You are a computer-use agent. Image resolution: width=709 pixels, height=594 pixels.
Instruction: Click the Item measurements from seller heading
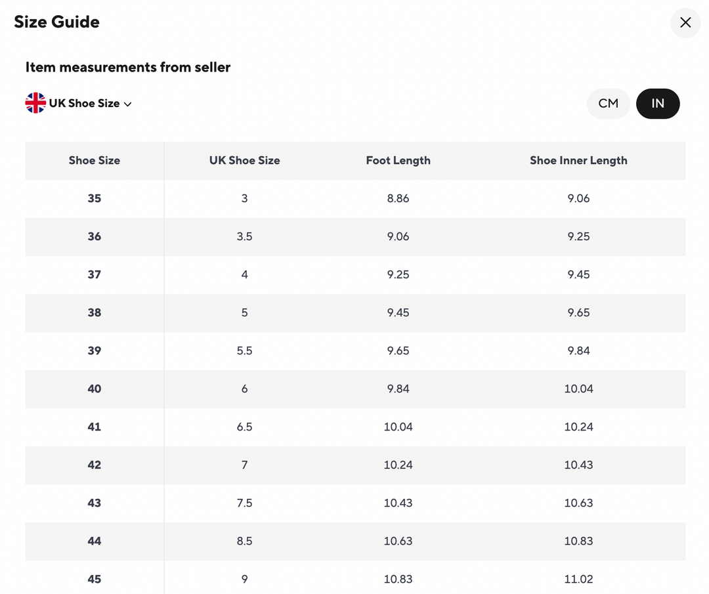(x=128, y=68)
